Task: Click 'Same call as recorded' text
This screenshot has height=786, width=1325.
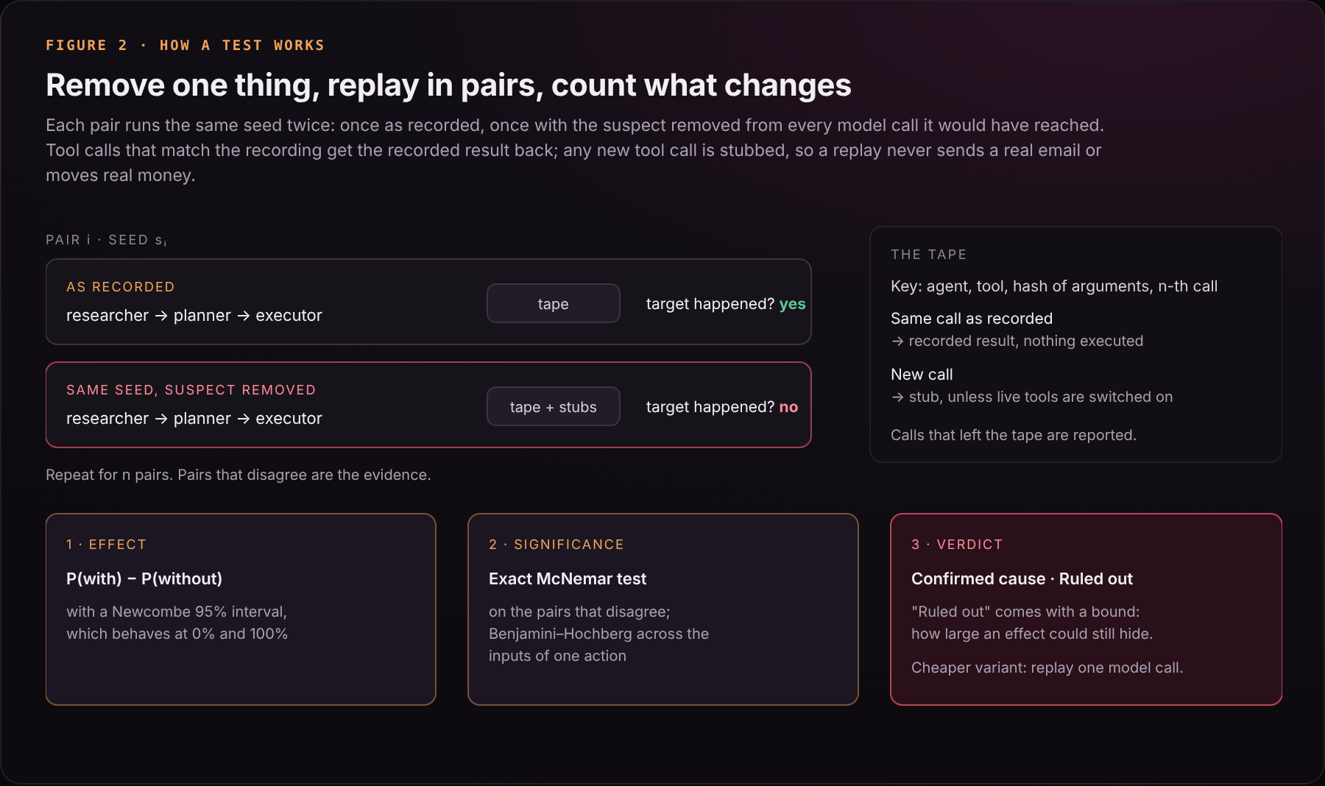Action: [972, 319]
